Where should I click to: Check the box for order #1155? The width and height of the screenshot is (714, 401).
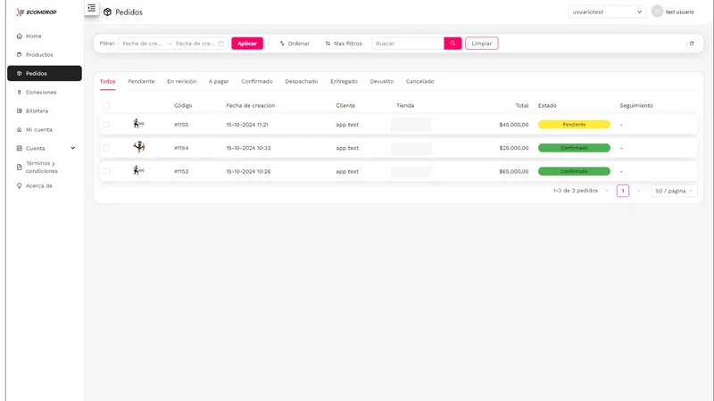tap(106, 125)
